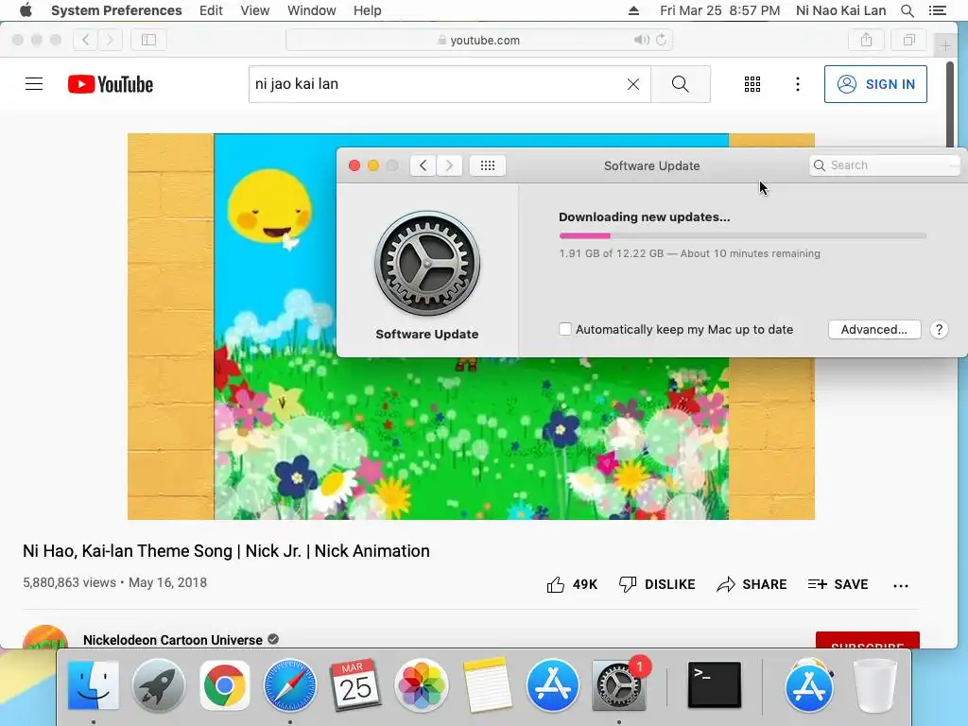The width and height of the screenshot is (968, 726).
Task: Open the Window menu
Action: 312,10
